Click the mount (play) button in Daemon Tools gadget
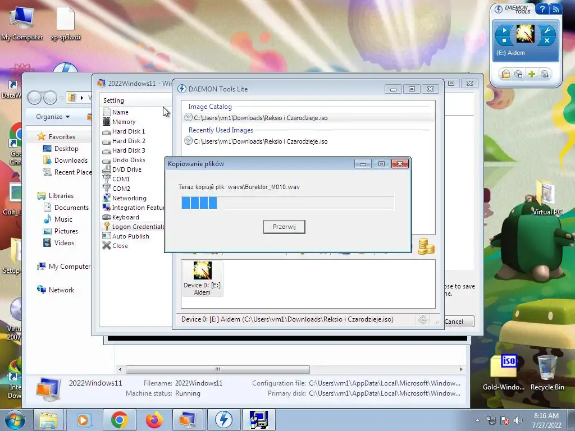575x431 pixels. point(505,30)
